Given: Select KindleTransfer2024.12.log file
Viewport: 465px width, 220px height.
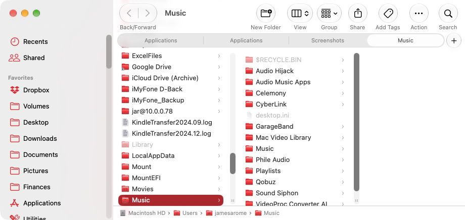Looking at the screenshot, I should (x=171, y=134).
